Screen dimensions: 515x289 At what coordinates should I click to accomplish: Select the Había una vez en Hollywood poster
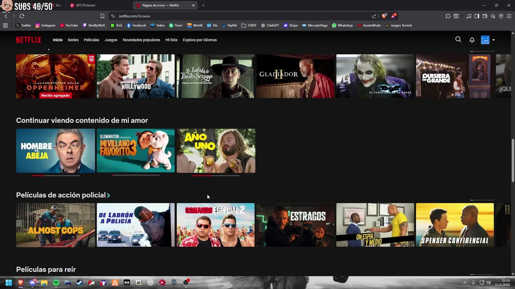point(136,76)
